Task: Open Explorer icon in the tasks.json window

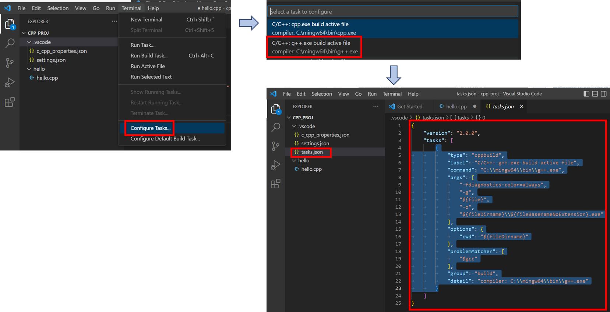Action: (x=275, y=109)
